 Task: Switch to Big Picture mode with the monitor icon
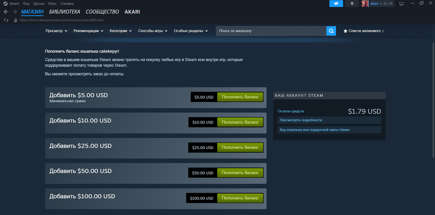[402, 4]
